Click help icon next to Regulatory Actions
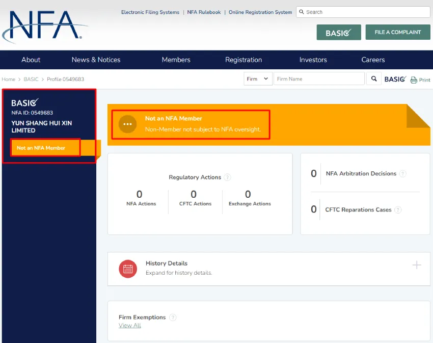433x343 pixels. 227,177
